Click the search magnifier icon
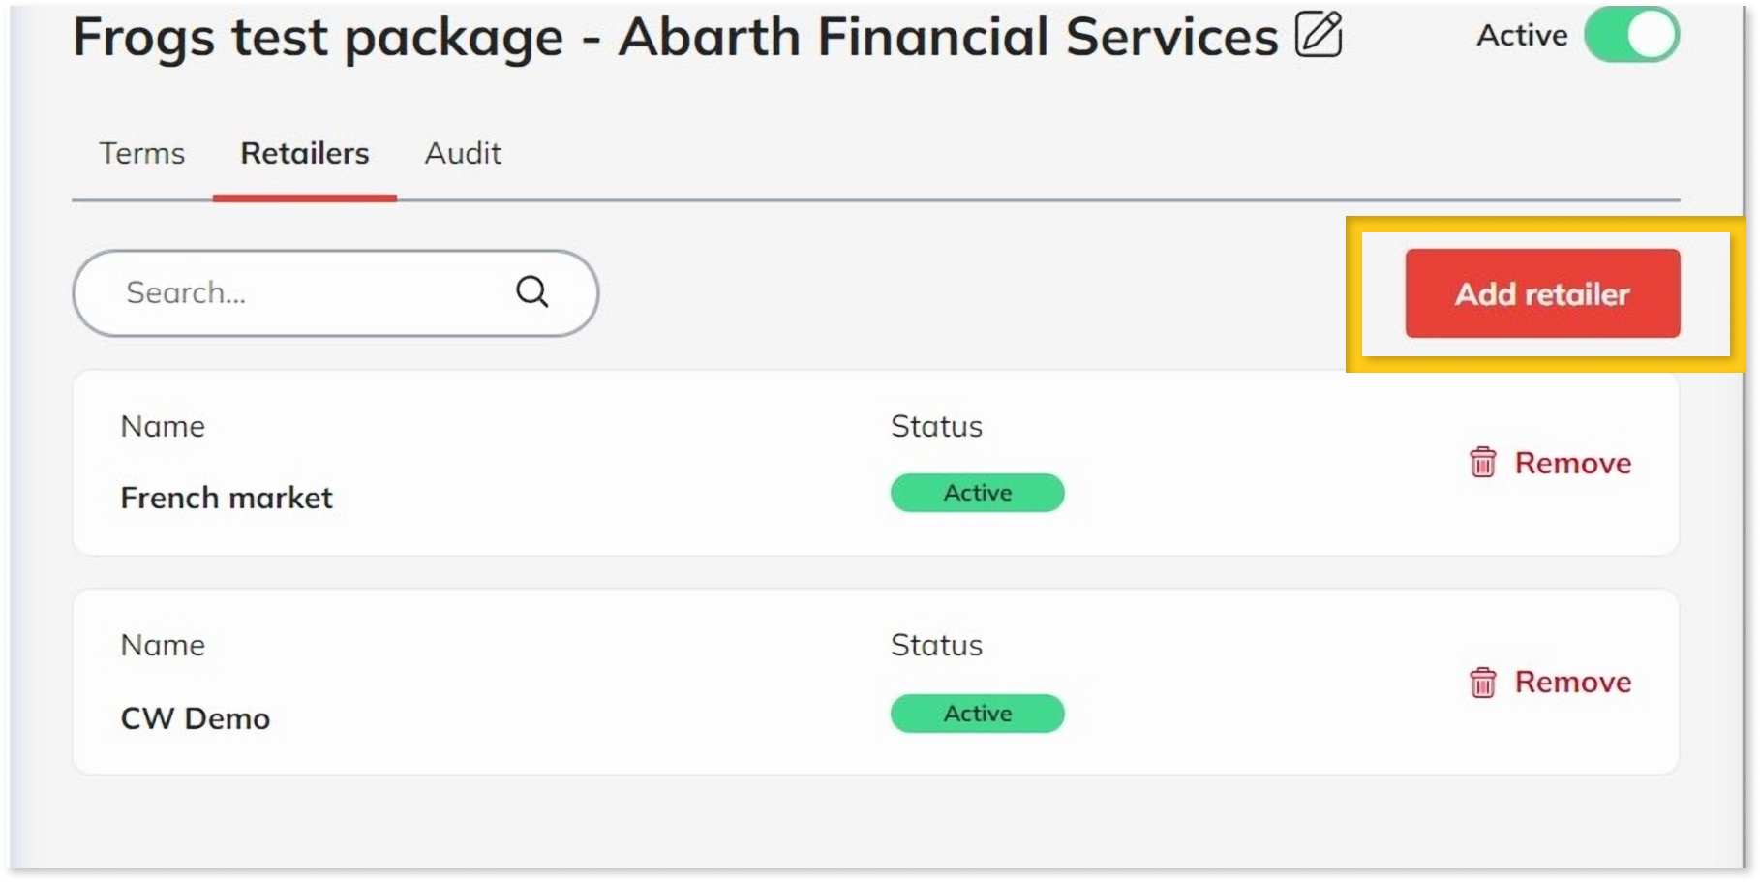This screenshot has height=882, width=1760. (x=532, y=291)
